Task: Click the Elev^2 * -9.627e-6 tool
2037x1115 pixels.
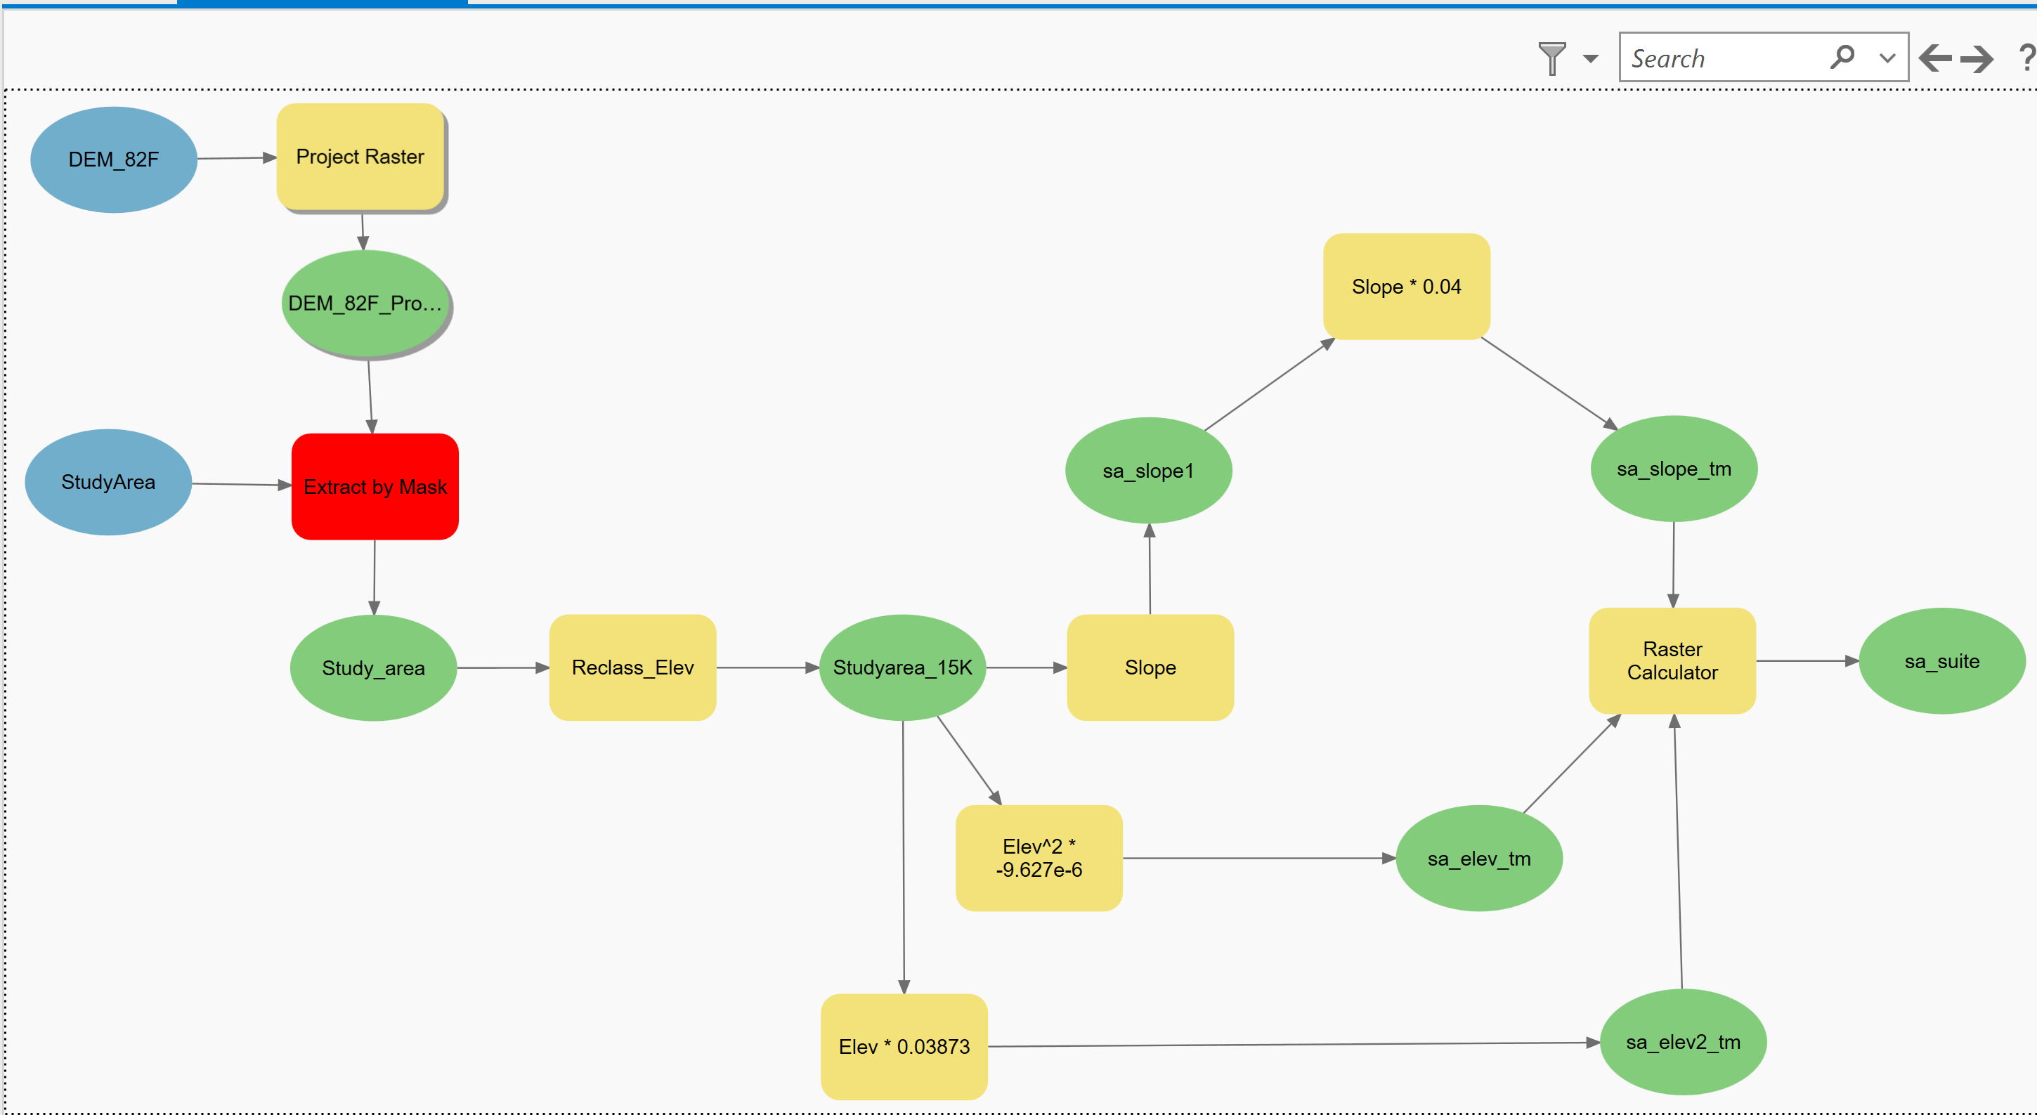Action: [1039, 859]
